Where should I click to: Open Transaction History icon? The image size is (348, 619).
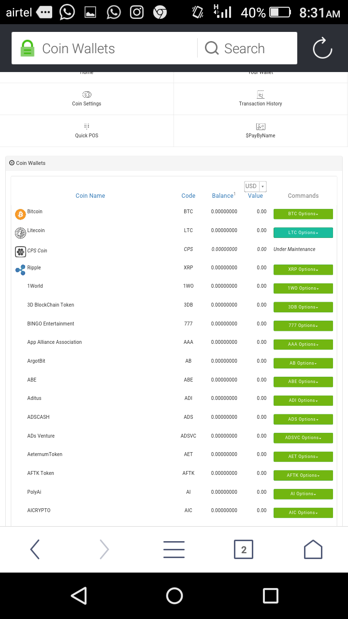click(261, 95)
